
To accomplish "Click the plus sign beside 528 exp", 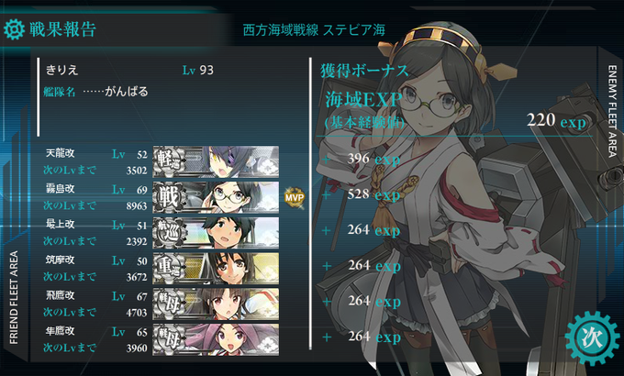I will click(327, 195).
